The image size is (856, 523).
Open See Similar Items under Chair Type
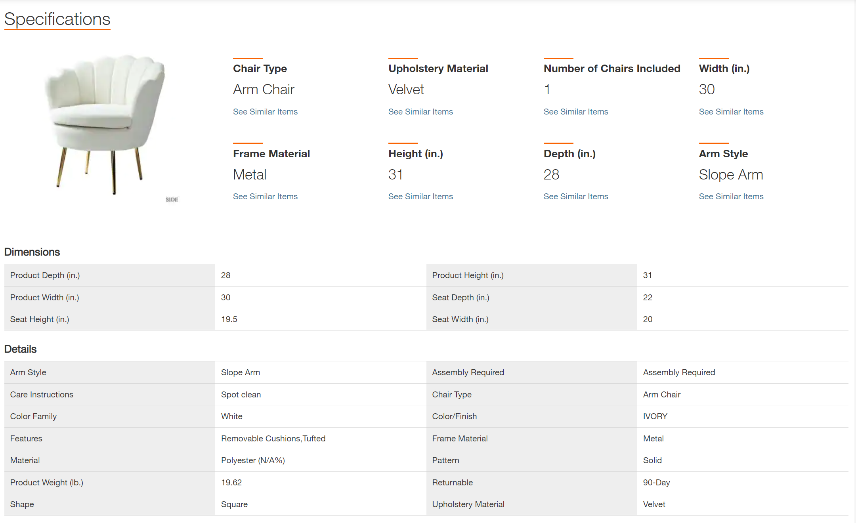pos(265,112)
